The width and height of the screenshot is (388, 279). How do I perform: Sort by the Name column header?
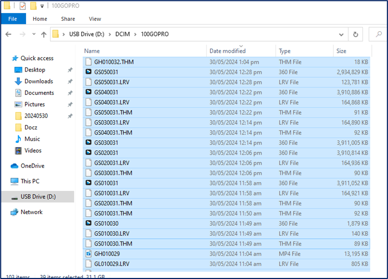(x=144, y=51)
